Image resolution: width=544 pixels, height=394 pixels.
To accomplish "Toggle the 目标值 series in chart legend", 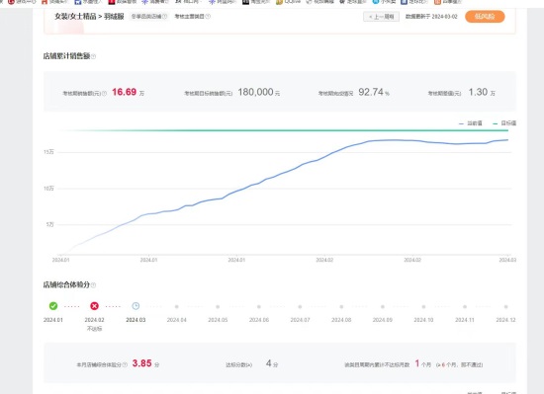I will point(504,123).
